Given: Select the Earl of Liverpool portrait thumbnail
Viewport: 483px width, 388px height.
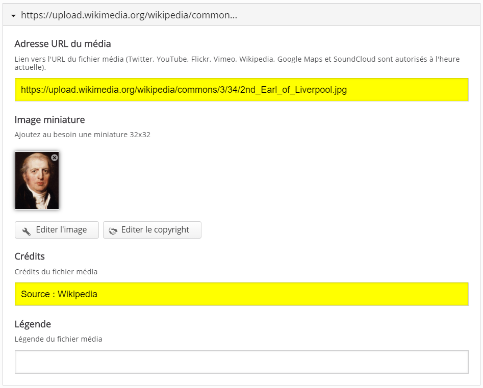Looking at the screenshot, I should coord(36,183).
